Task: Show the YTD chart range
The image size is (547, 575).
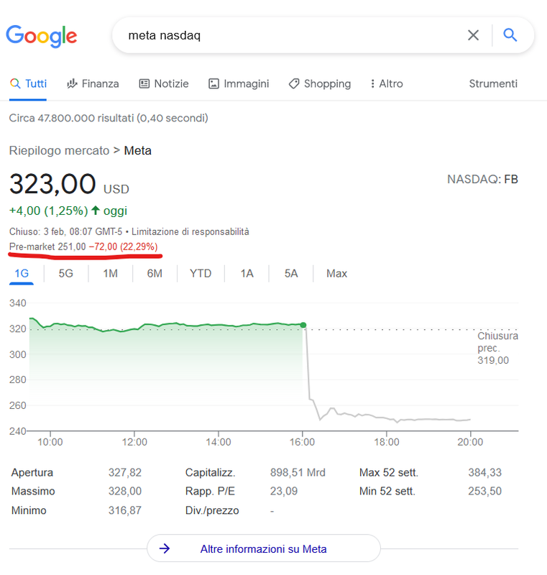Action: tap(201, 274)
